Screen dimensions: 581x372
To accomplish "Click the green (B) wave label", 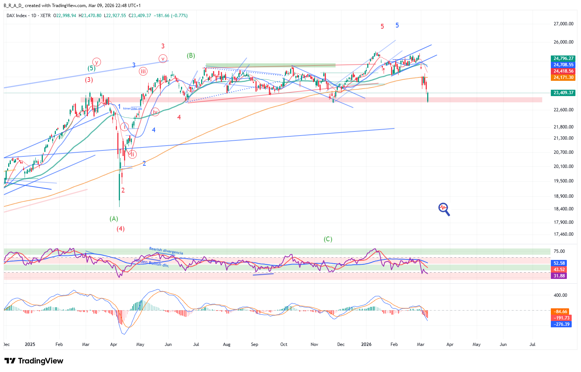I will pyautogui.click(x=191, y=55).
